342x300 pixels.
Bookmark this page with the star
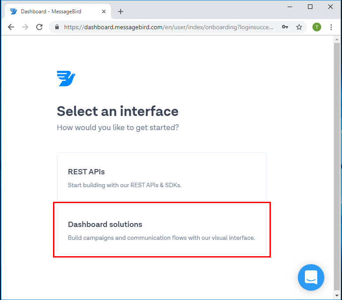coord(299,27)
